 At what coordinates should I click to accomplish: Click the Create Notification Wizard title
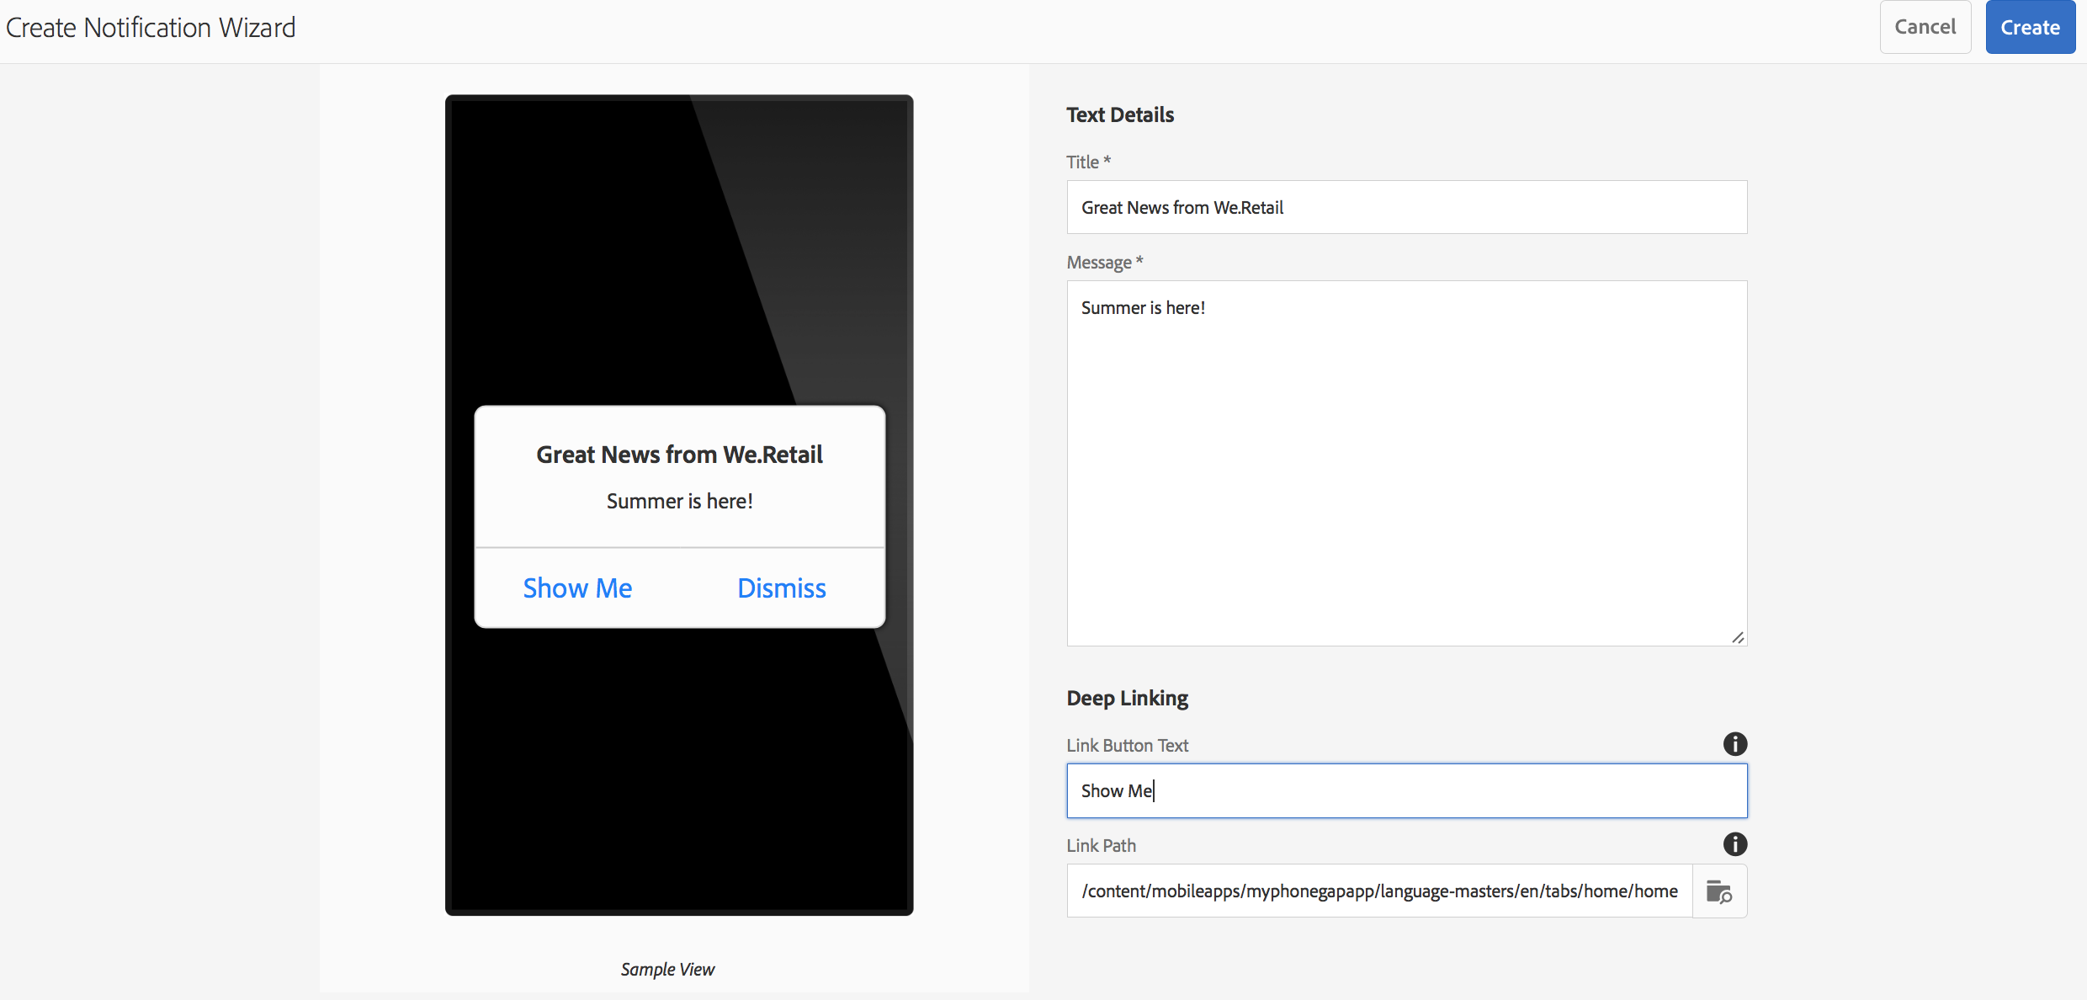click(151, 27)
